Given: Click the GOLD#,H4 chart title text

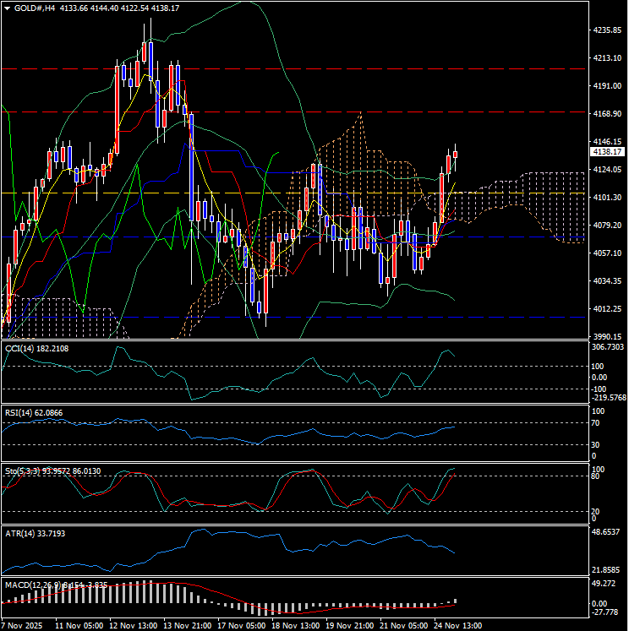Looking at the screenshot, I should click(x=37, y=8).
